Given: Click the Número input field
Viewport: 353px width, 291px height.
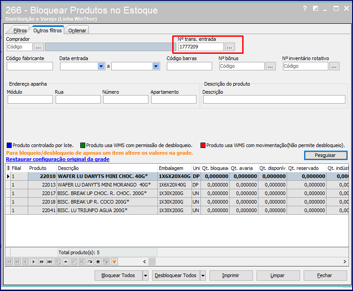Looking at the screenshot, I should click(x=126, y=99).
